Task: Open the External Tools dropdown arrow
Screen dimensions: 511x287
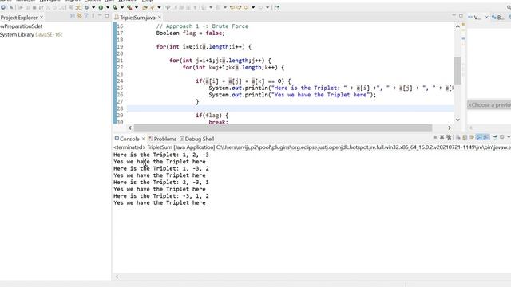Action: 137,7
